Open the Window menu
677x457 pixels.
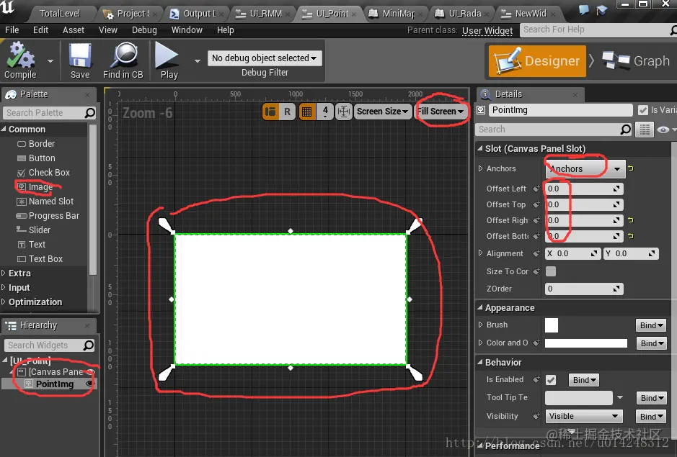(187, 30)
